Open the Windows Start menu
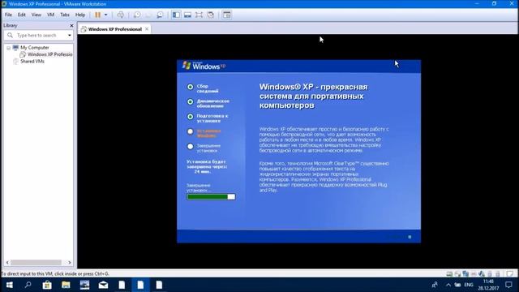Screen dimensions: 519x292 9,285
